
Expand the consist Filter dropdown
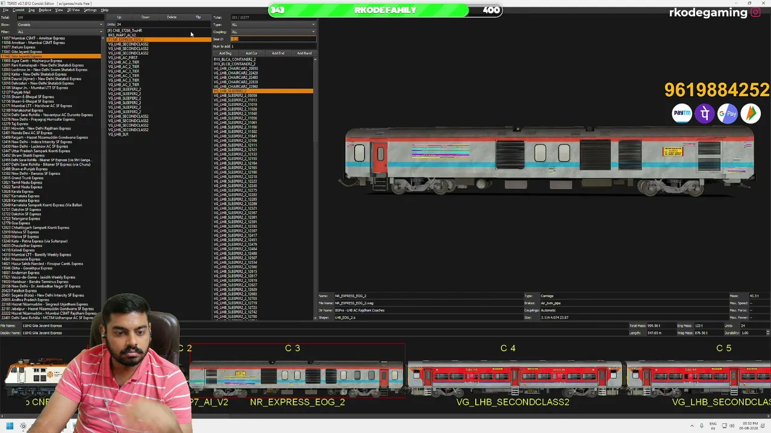(x=60, y=32)
